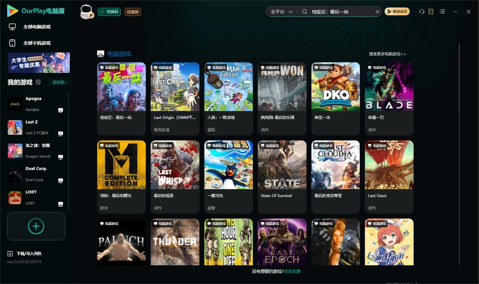Viewport: 479px width, 284px height.
Task: Click the yellow square icon beside the headset
Action: pyautogui.click(x=431, y=12)
